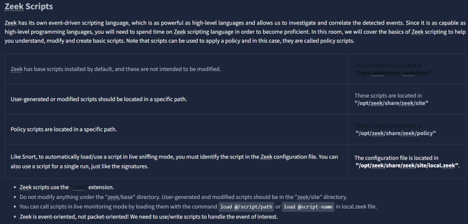Click the "/opt/zeek/share/zeek/base" path text
The height and width of the screenshot is (224, 468).
point(394,72)
